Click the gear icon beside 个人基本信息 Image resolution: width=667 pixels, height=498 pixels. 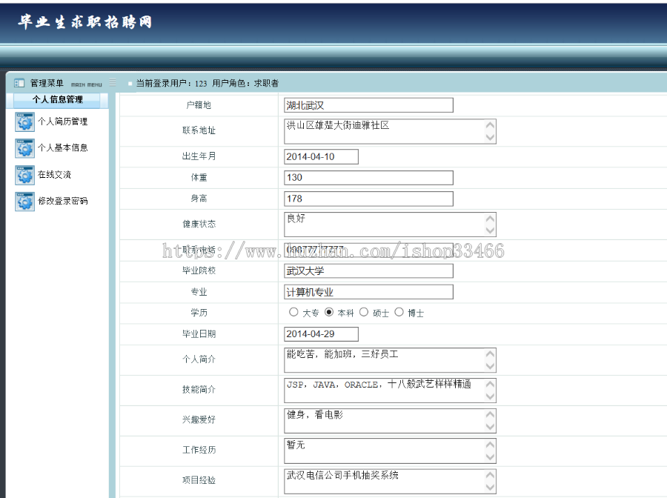click(24, 148)
